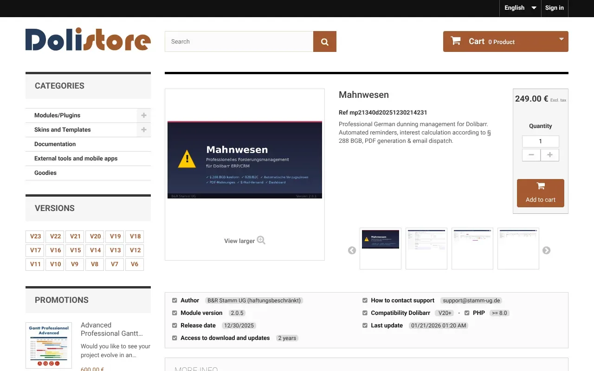The height and width of the screenshot is (371, 594).
Task: Toggle the Author checkbox
Action: [174, 301]
